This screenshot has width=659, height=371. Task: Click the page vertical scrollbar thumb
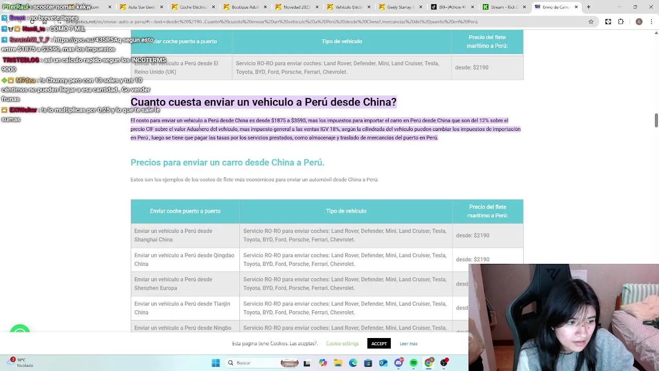656,120
